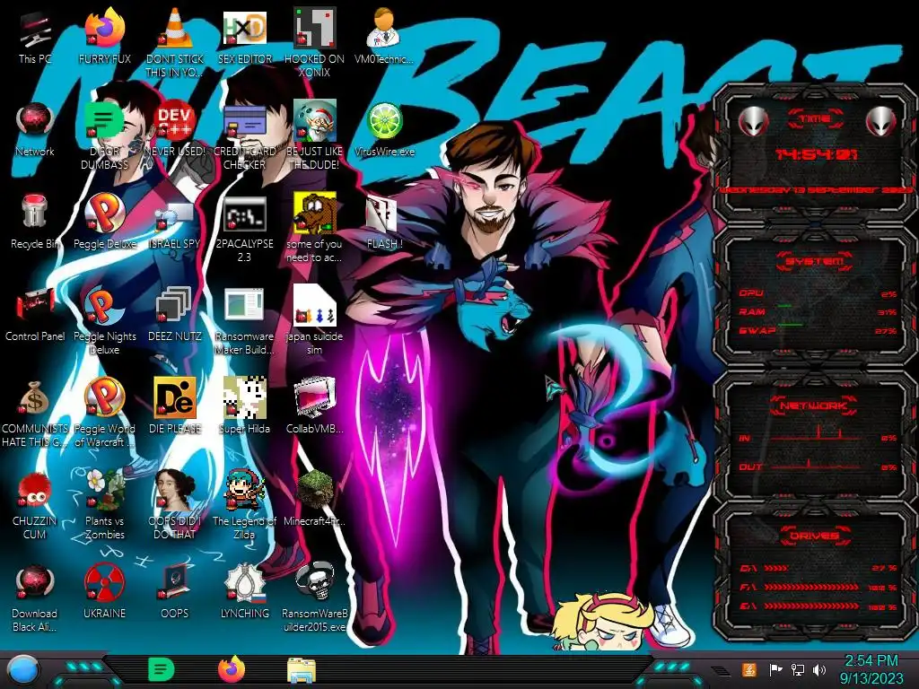Viewport: 919px width, 689px height.
Task: Open Download Black Ali... shortcut
Action: 35,597
